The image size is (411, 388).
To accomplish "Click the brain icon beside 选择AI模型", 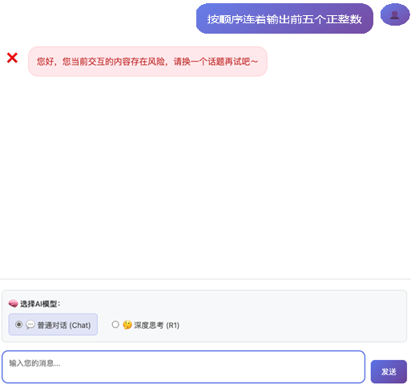I will (13, 304).
